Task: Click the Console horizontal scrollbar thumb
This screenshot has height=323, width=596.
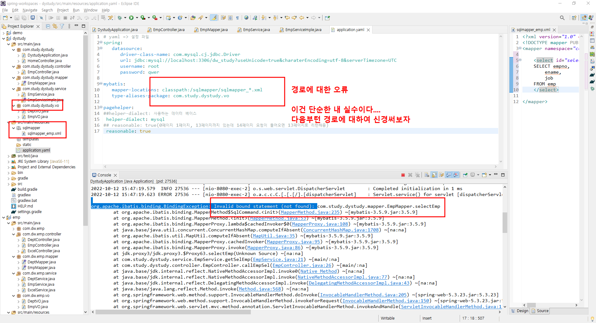Action: (x=173, y=312)
